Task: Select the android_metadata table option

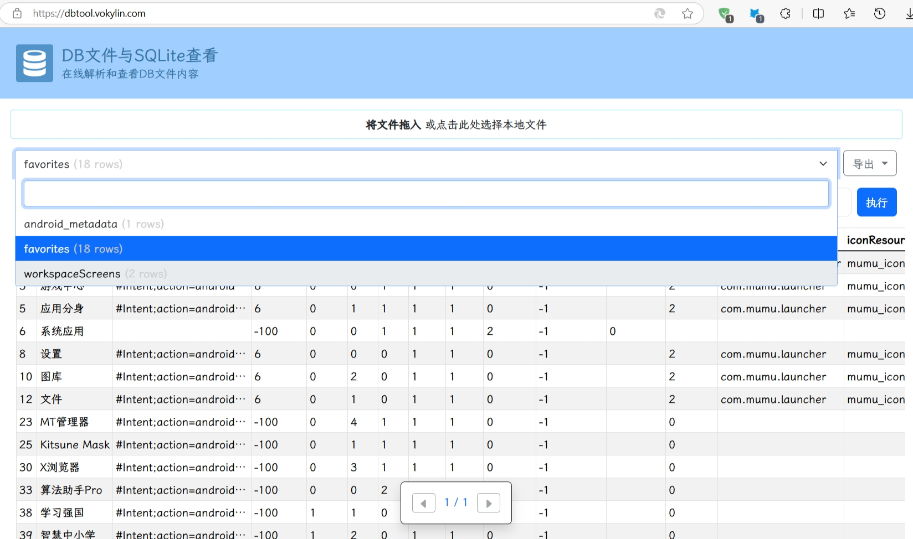Action: 94,224
